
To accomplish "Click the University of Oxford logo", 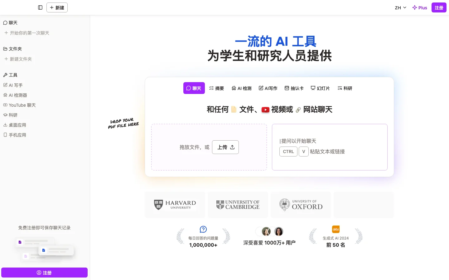I will coord(301,205).
